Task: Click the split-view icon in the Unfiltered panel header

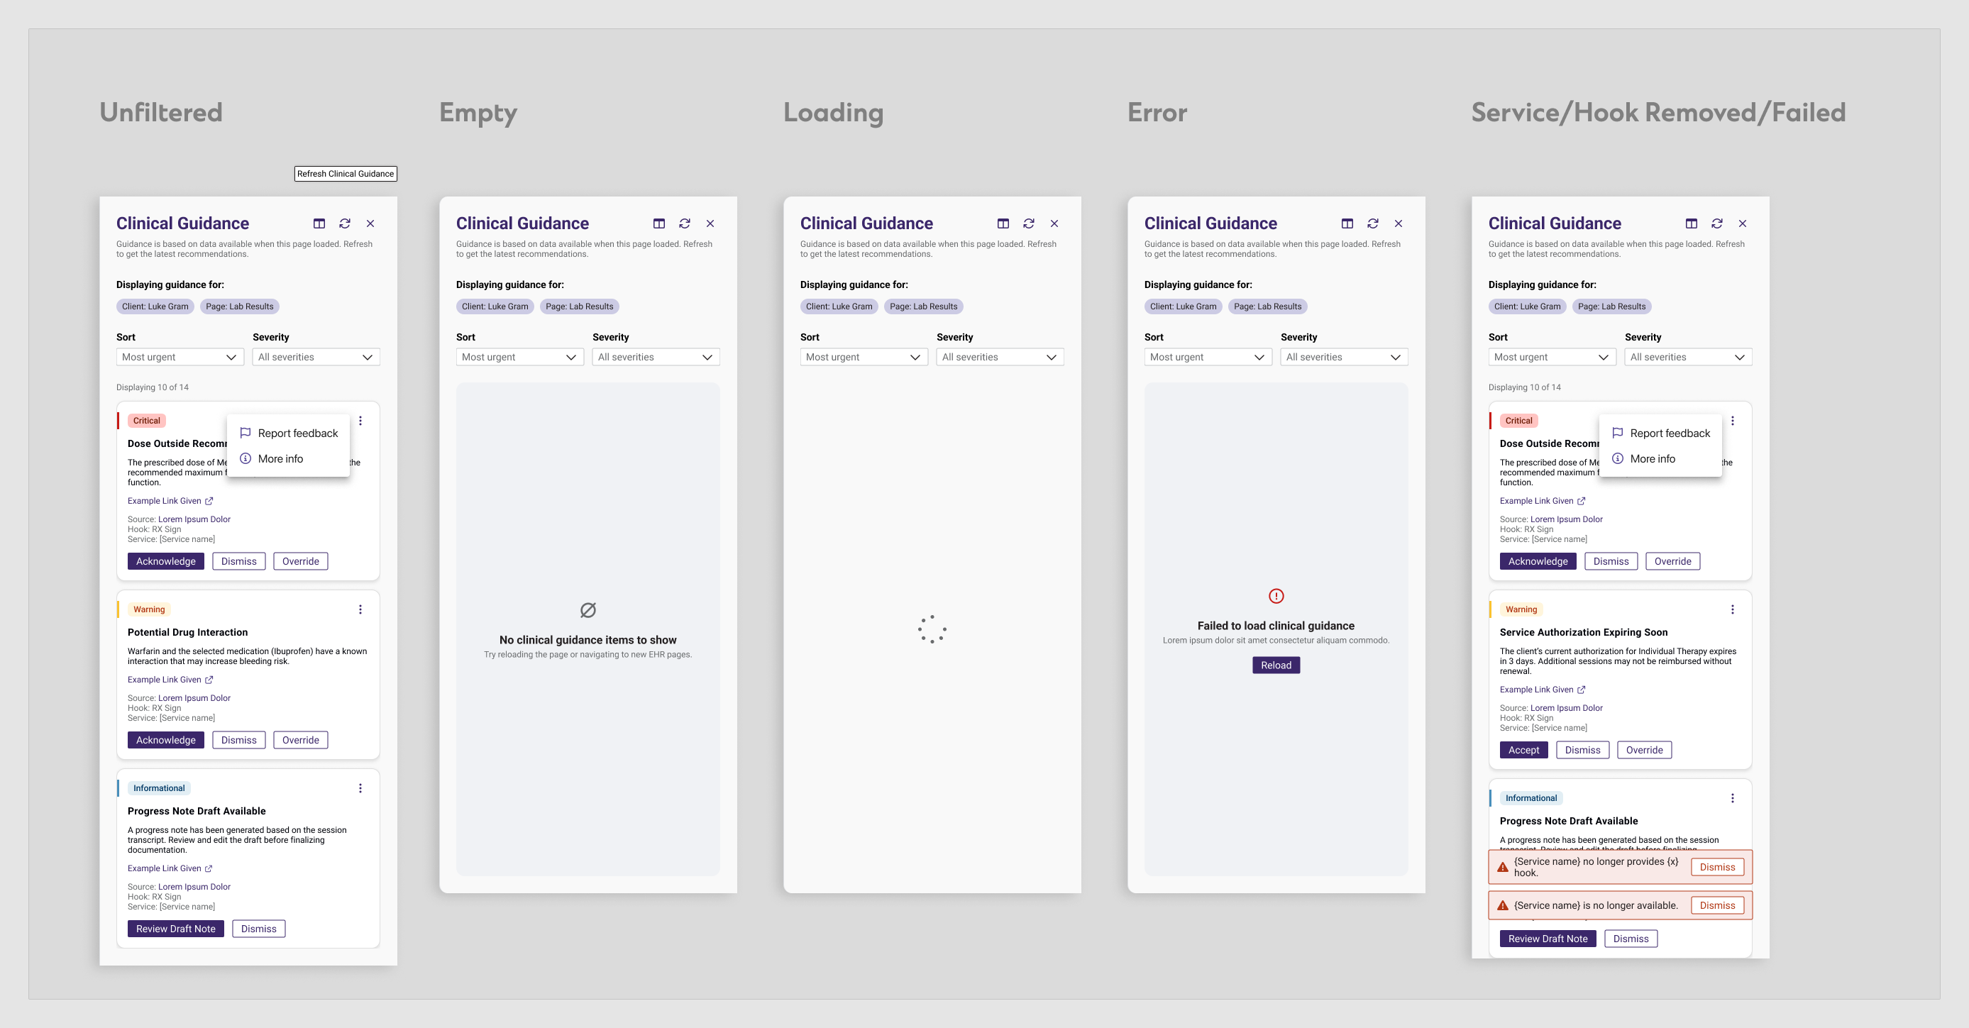Action: [x=319, y=223]
